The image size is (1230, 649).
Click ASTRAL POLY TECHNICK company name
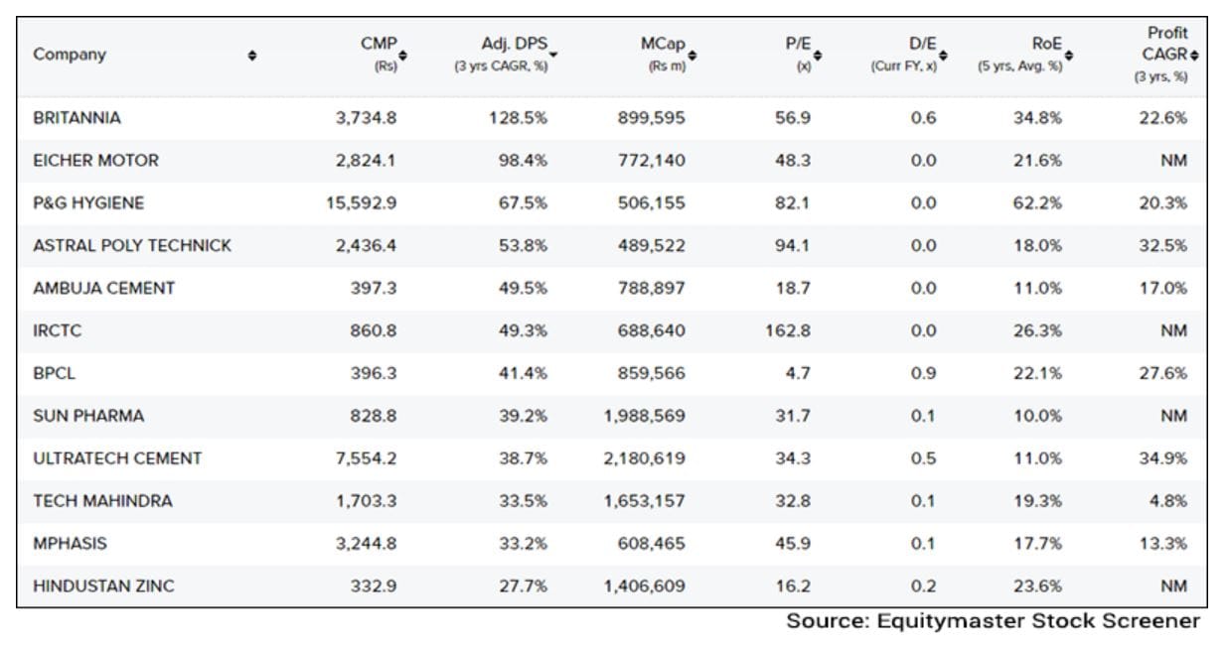coord(132,246)
